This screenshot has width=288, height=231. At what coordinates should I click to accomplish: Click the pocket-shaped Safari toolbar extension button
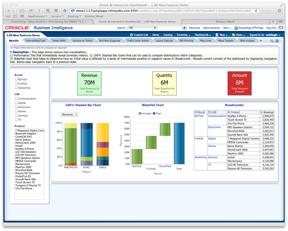(x=56, y=11)
